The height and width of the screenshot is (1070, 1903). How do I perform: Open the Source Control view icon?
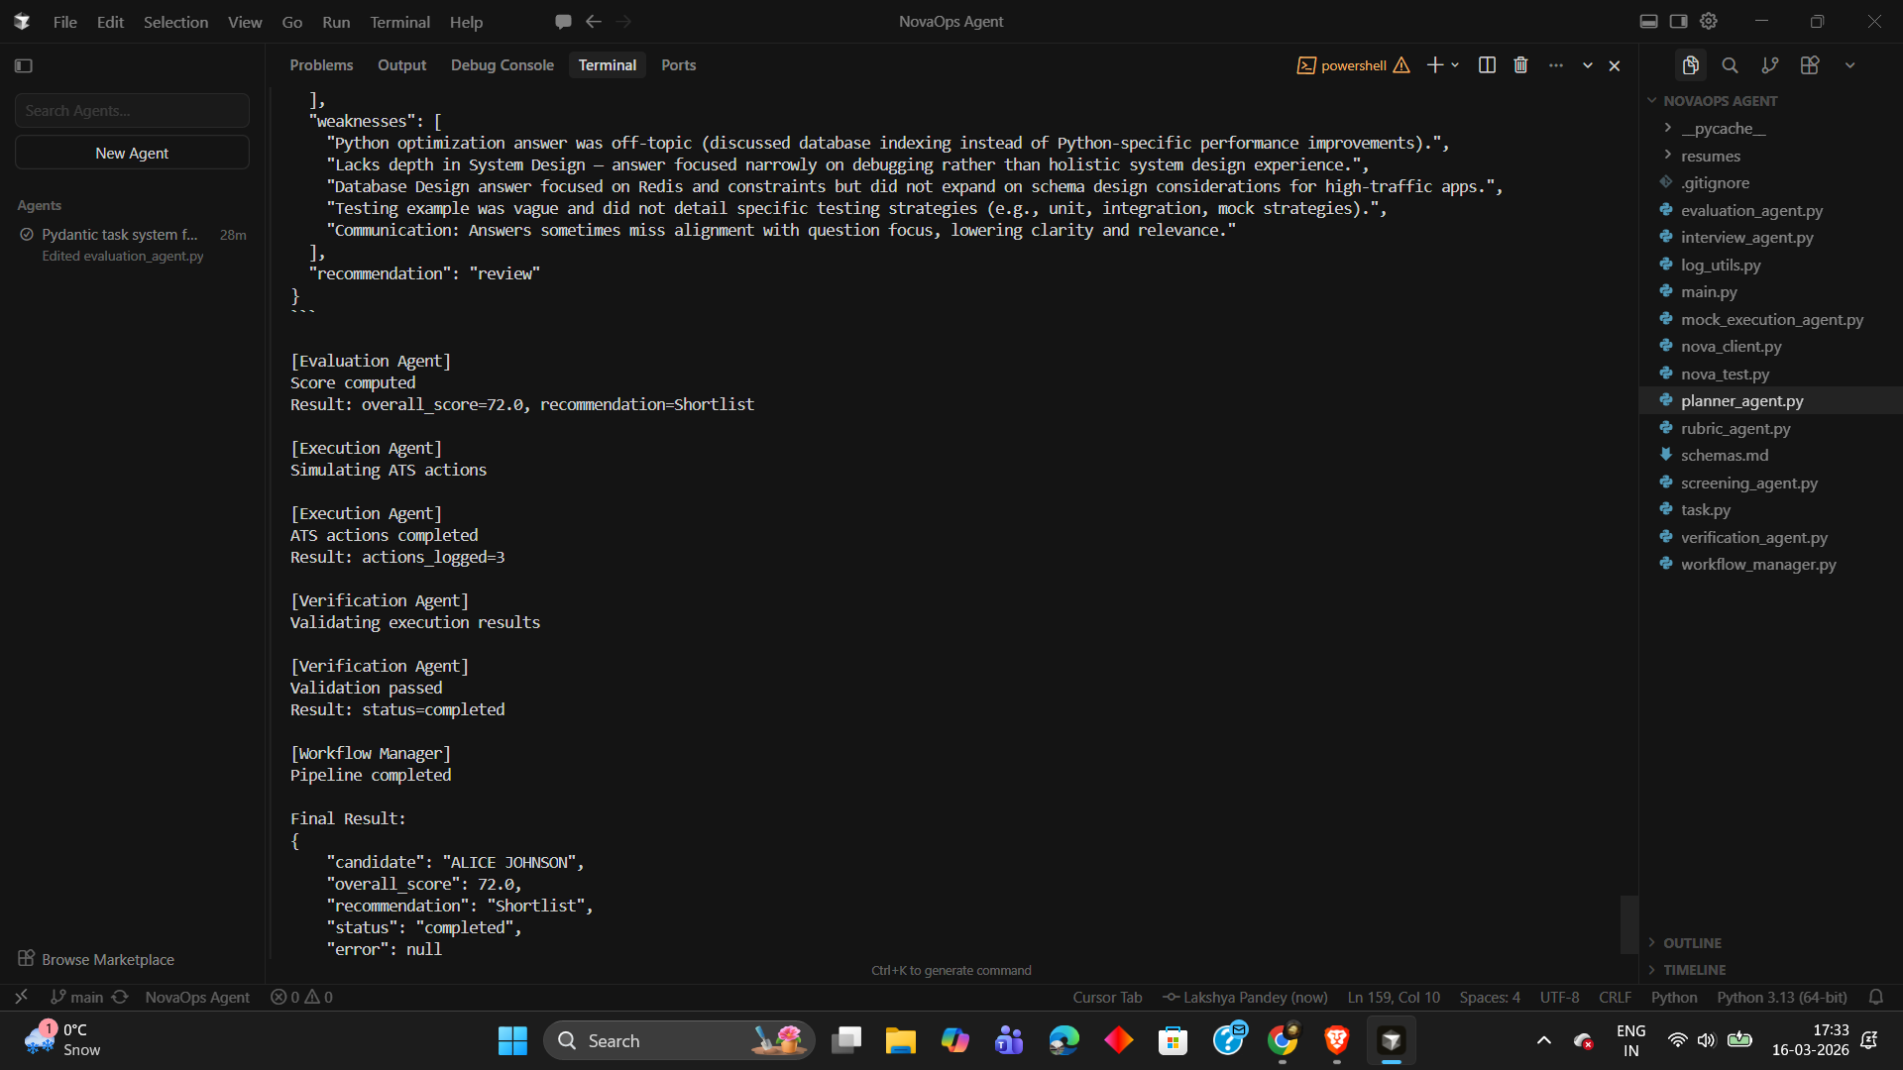pos(1769,65)
